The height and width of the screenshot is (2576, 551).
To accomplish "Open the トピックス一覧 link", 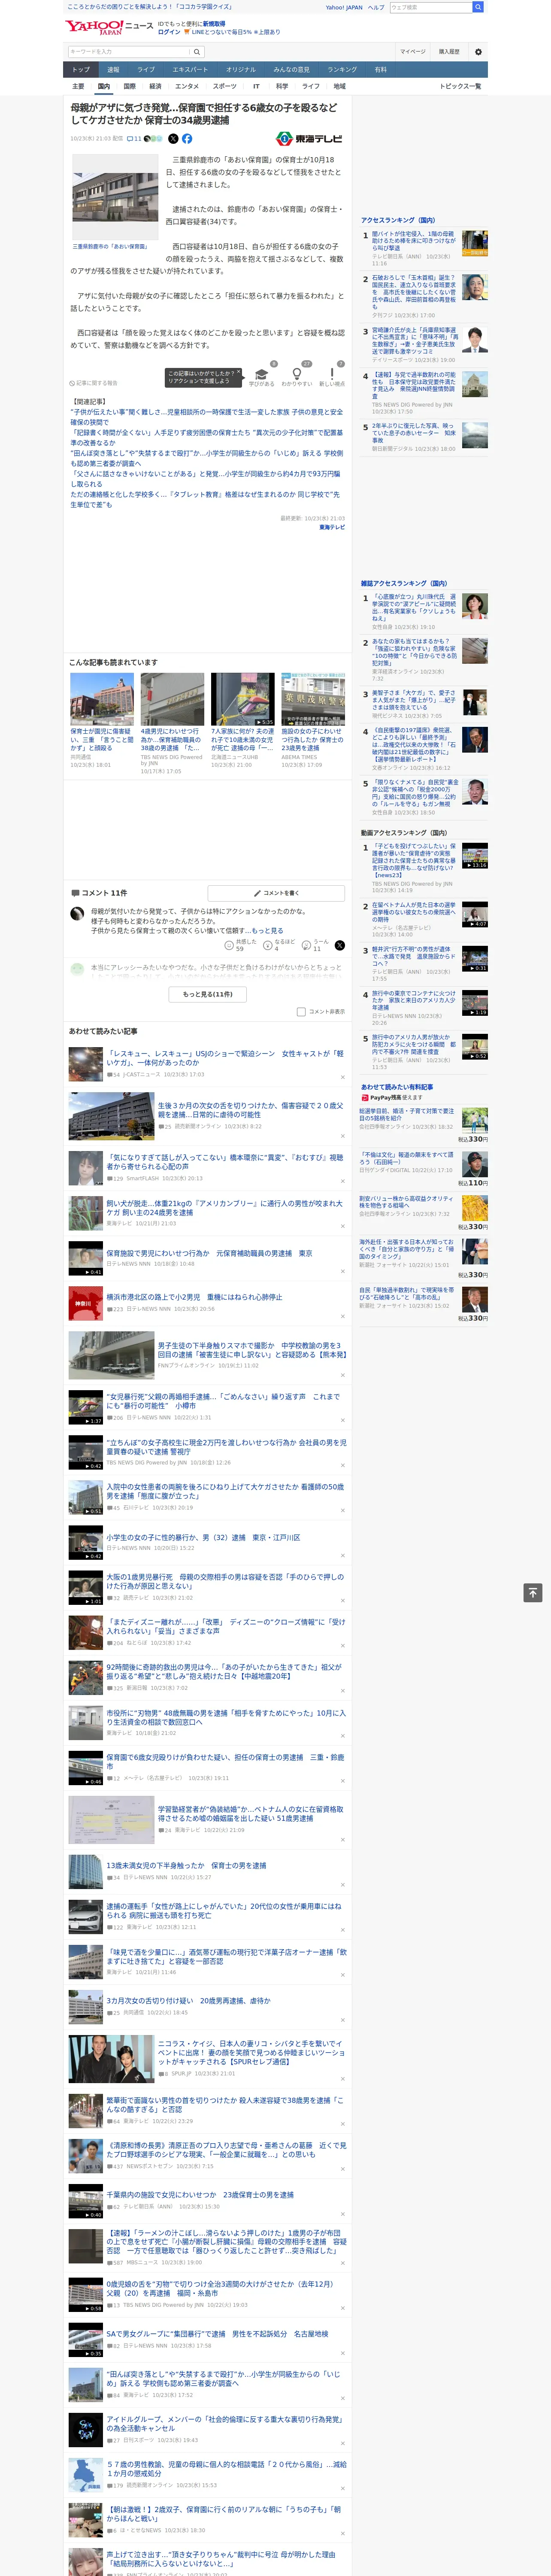I will tap(460, 86).
